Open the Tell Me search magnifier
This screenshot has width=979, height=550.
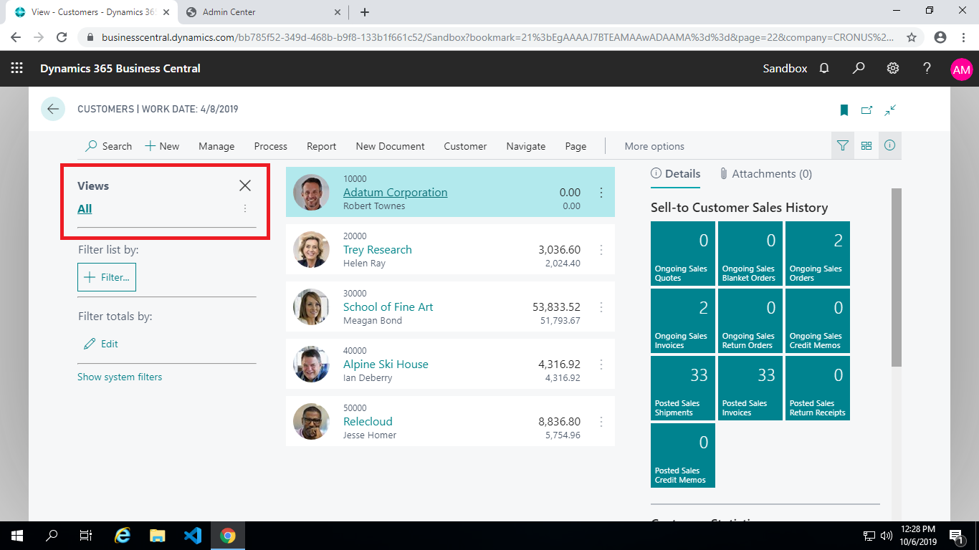(859, 68)
